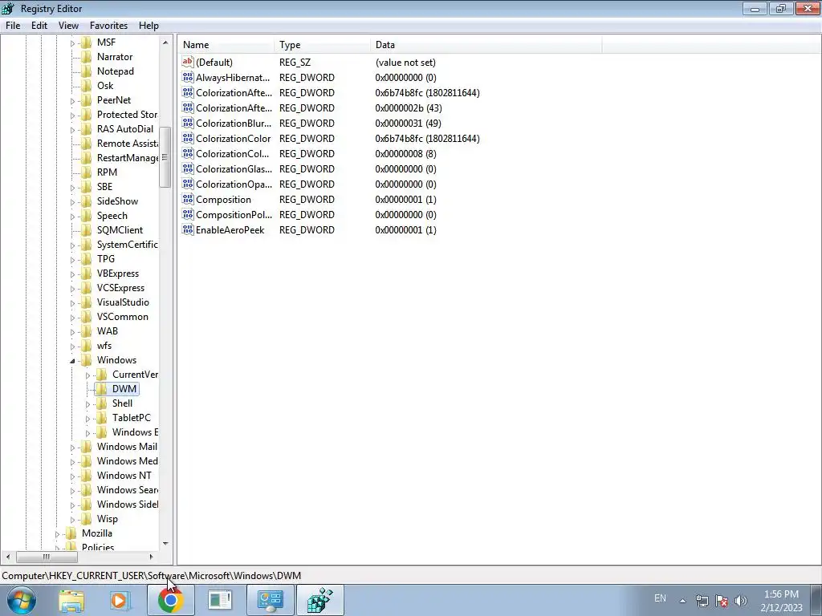Click EN language indicator in tray
The width and height of the screenshot is (822, 616).
(x=660, y=598)
